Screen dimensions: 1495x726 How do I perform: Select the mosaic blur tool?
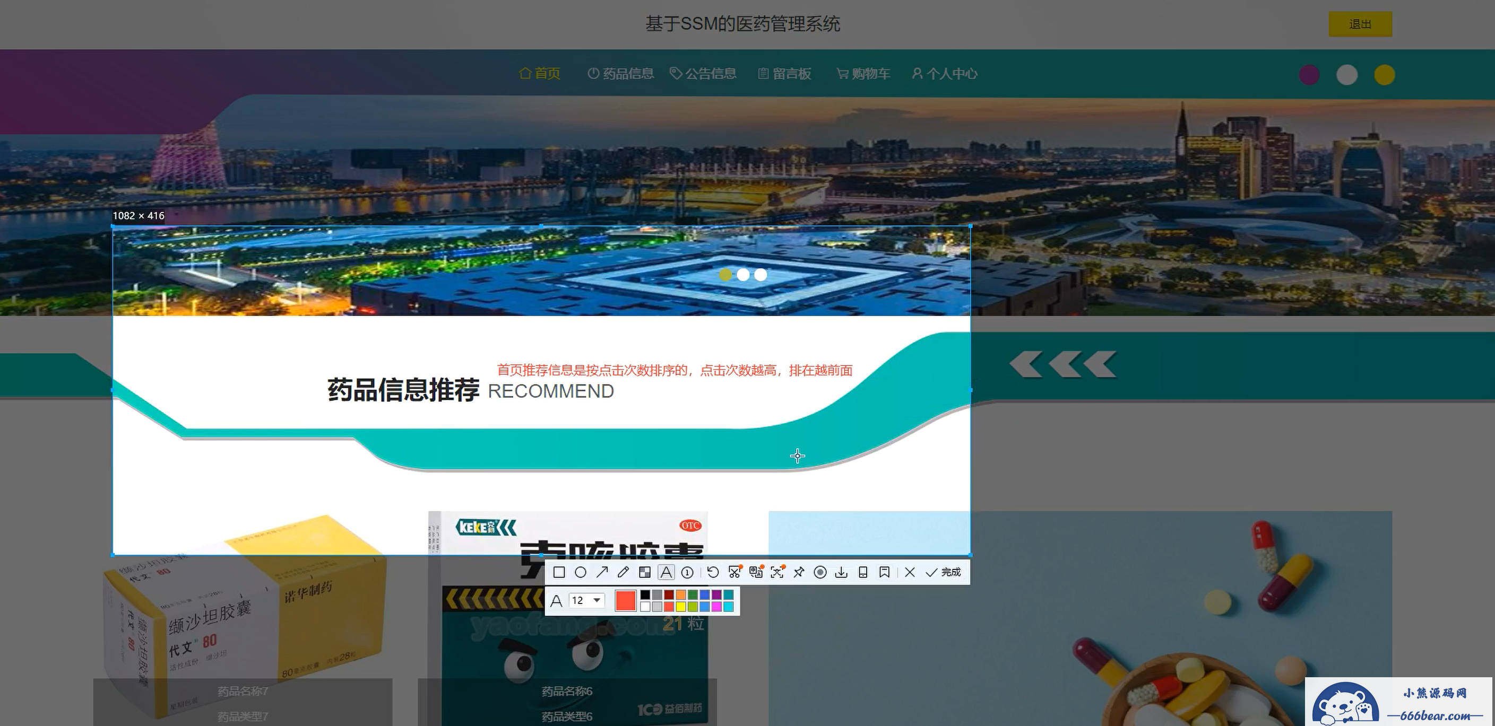(645, 572)
